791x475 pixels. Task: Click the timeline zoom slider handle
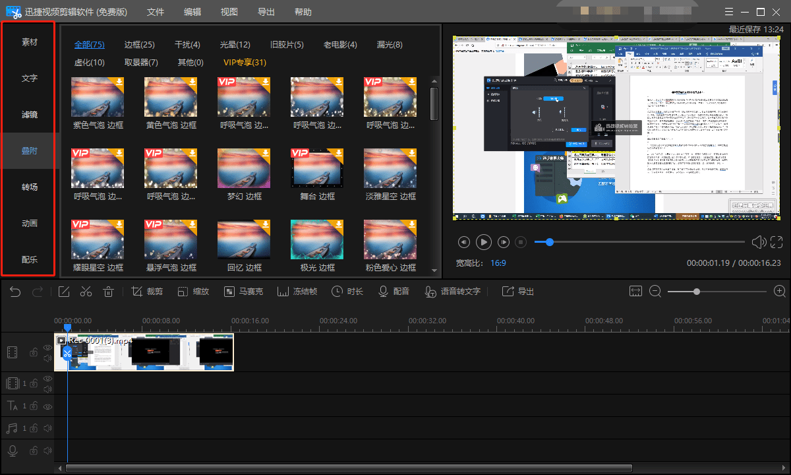pyautogui.click(x=697, y=292)
